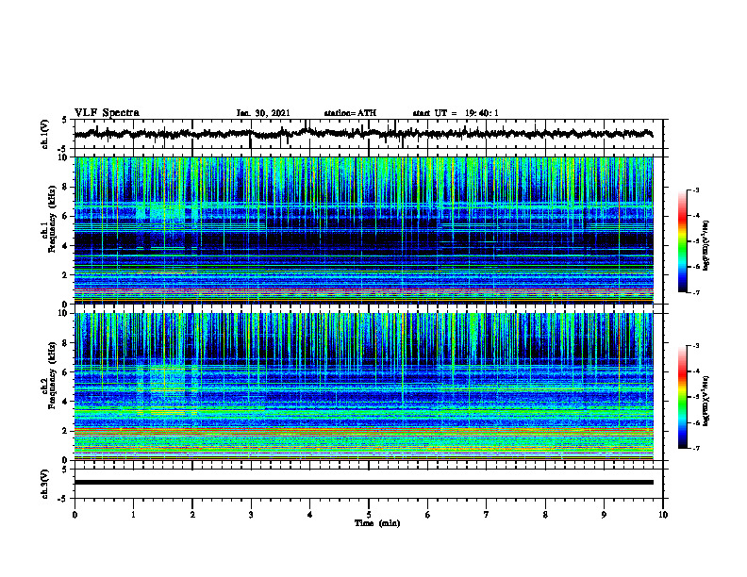
Task: Click the ch.1 spectrogram color scale bar
Action: coord(682,241)
